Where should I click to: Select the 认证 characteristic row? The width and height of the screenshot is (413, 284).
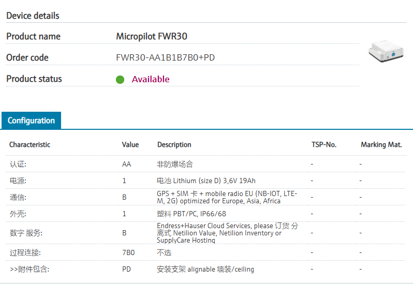(18, 164)
